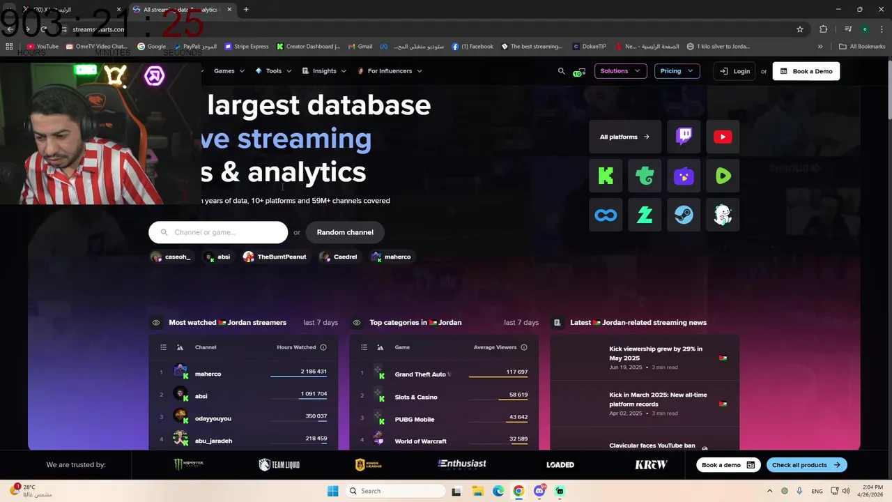892x502 pixels.
Task: Open the Twitch platform tile
Action: pyautogui.click(x=684, y=137)
